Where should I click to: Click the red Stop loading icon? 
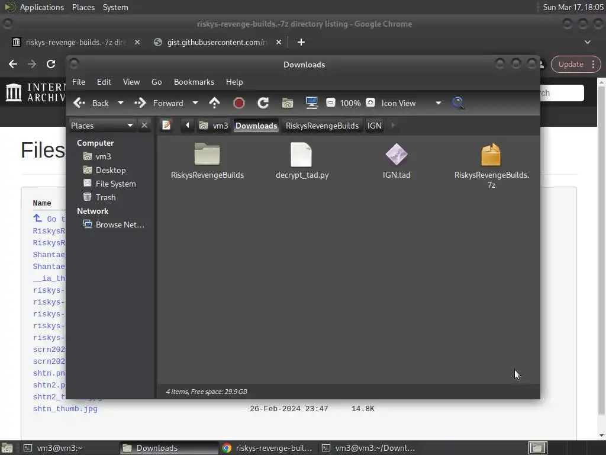239,103
